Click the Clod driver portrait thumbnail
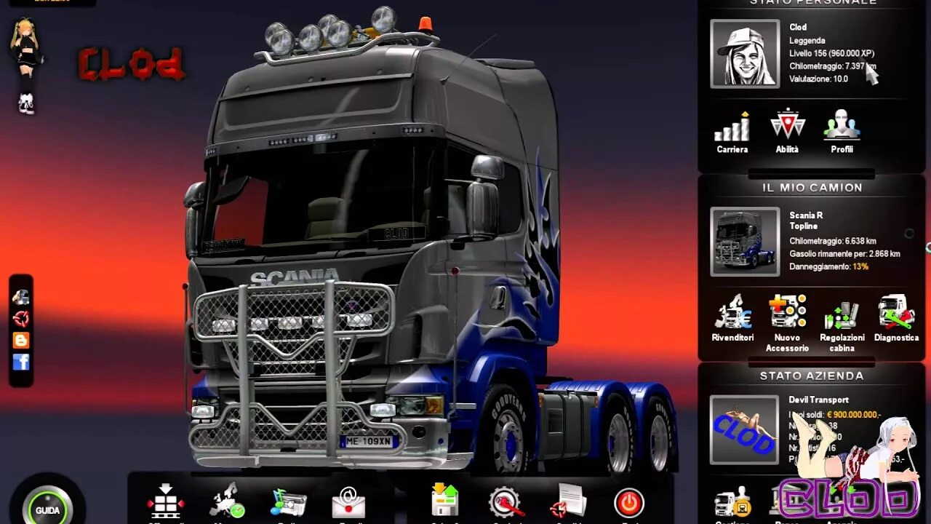The height and width of the screenshot is (524, 931). [745, 54]
